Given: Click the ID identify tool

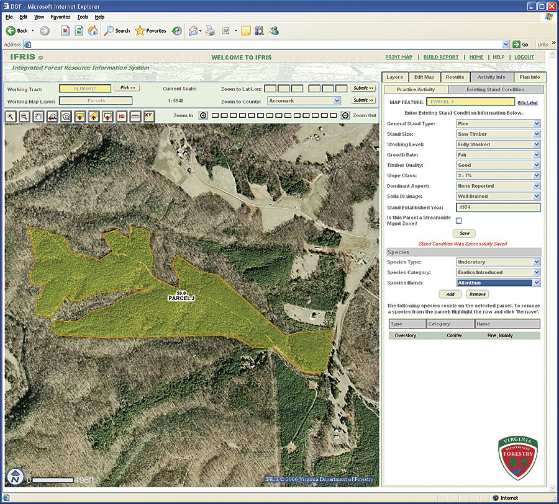Looking at the screenshot, I should [x=121, y=116].
